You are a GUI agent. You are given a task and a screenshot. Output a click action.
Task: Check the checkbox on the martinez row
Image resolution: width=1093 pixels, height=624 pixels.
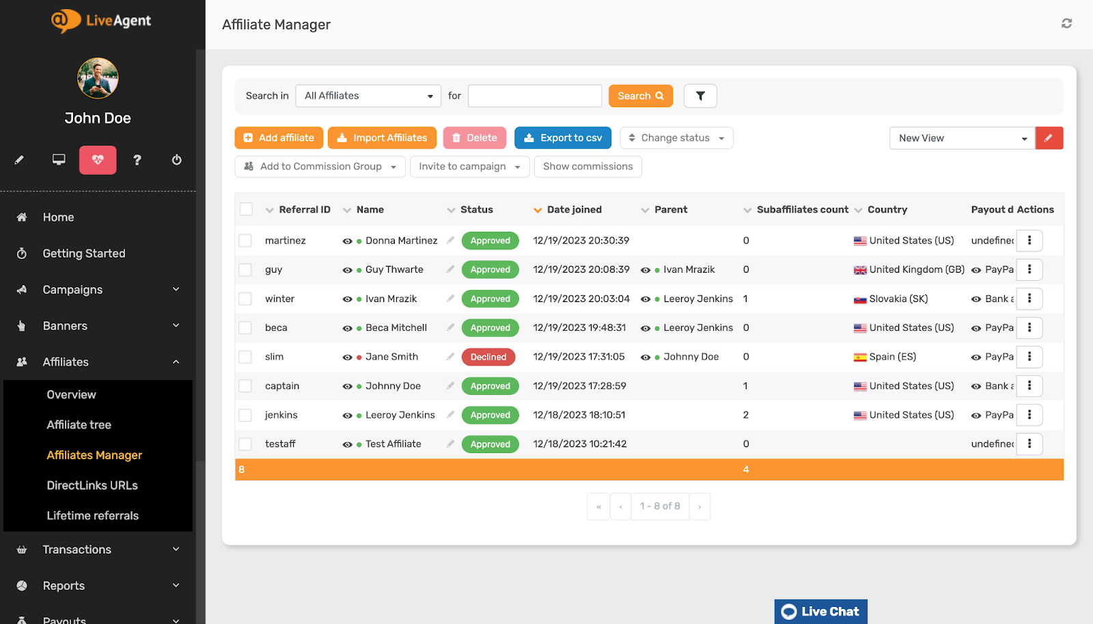pos(245,240)
